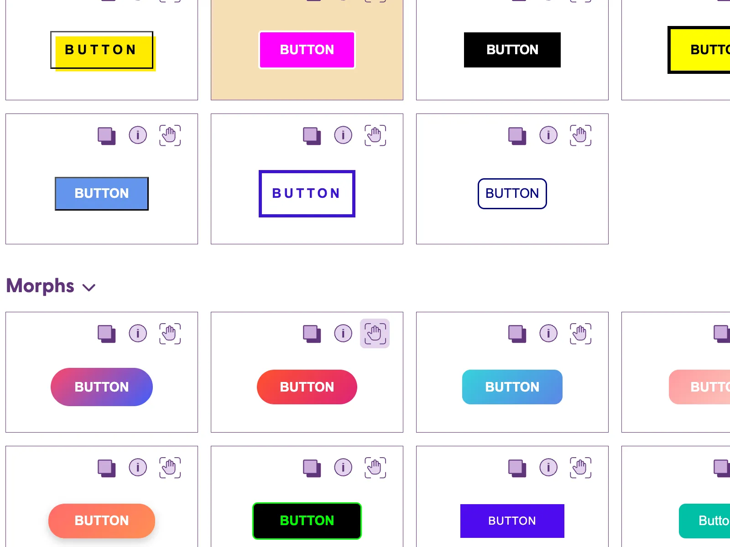Click the rounded navy outline BUTTON
The image size is (730, 547).
512,194
